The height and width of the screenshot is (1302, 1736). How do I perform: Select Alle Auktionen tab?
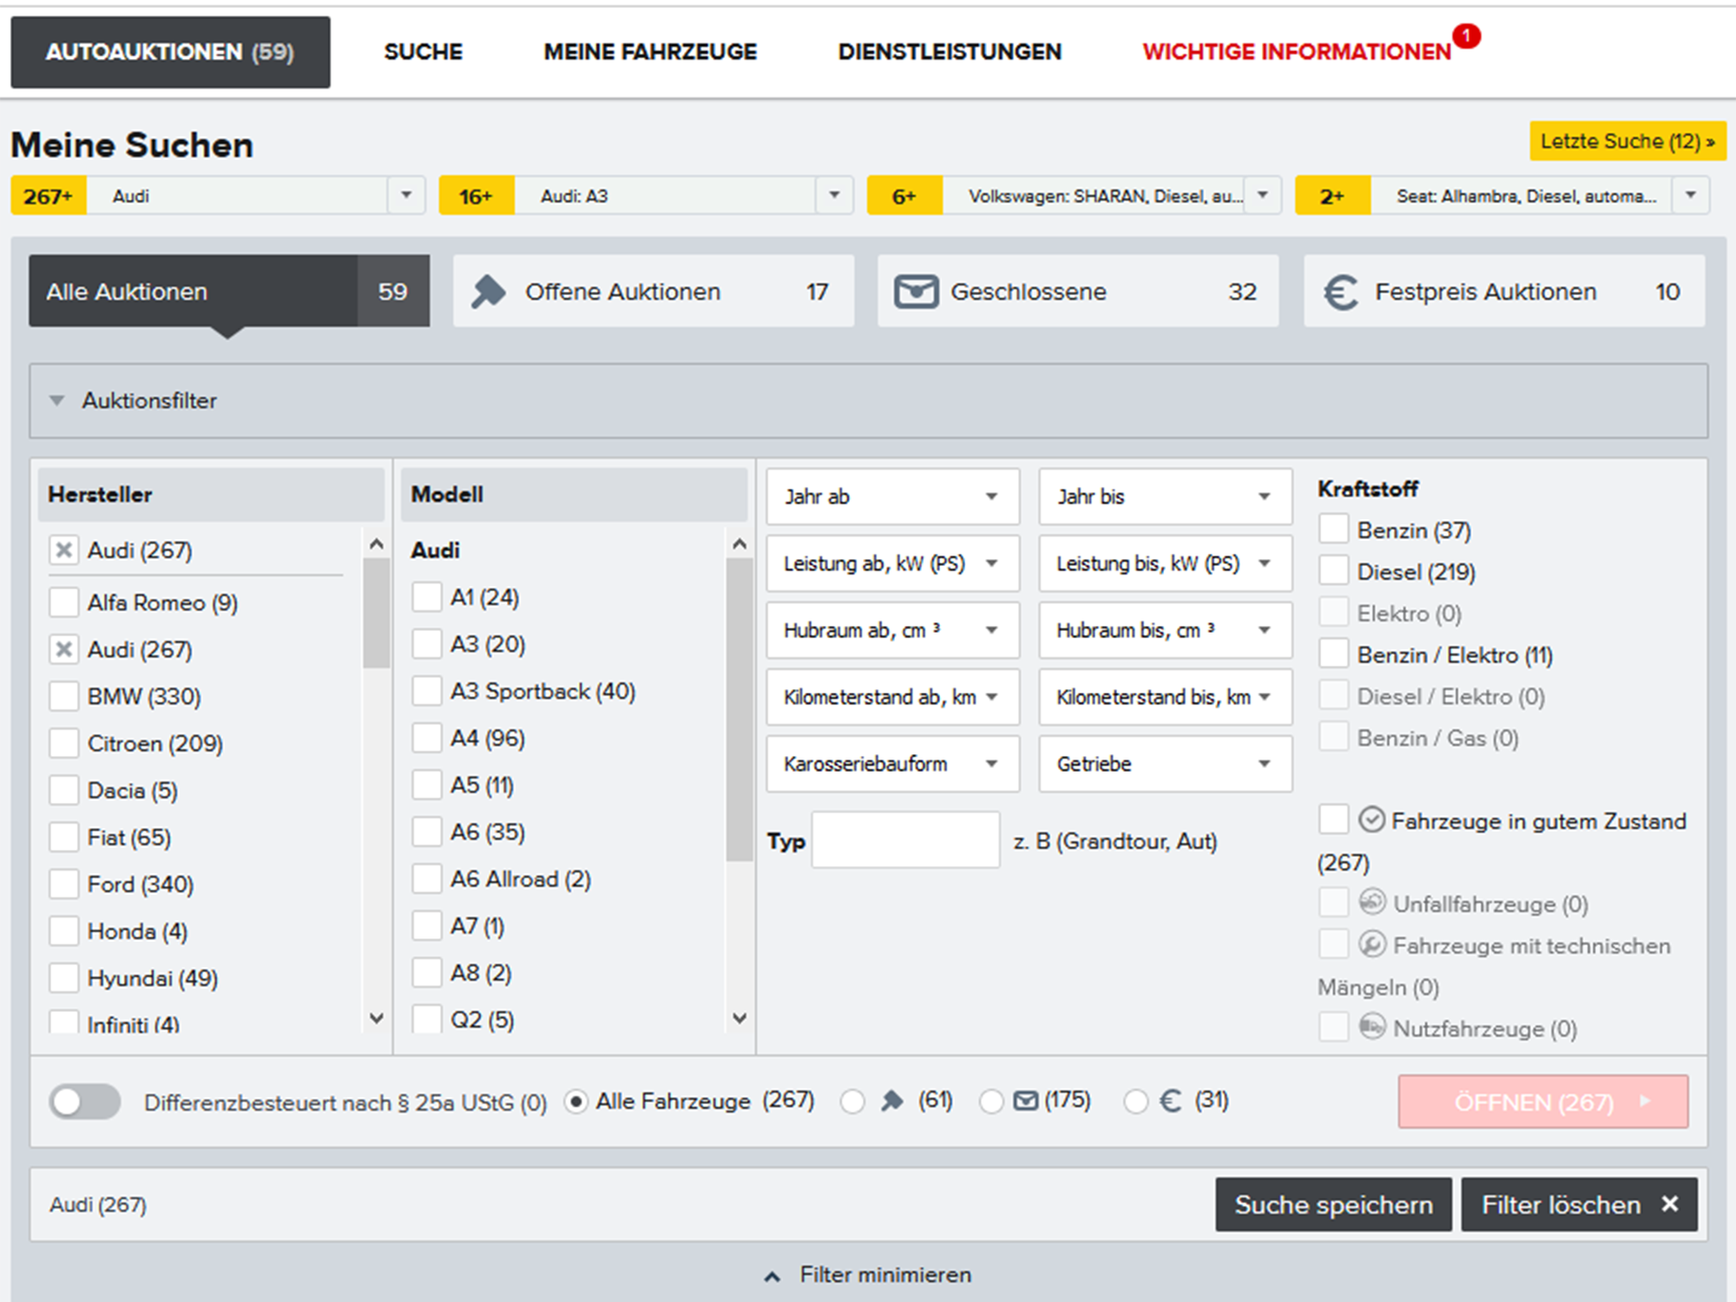(229, 291)
